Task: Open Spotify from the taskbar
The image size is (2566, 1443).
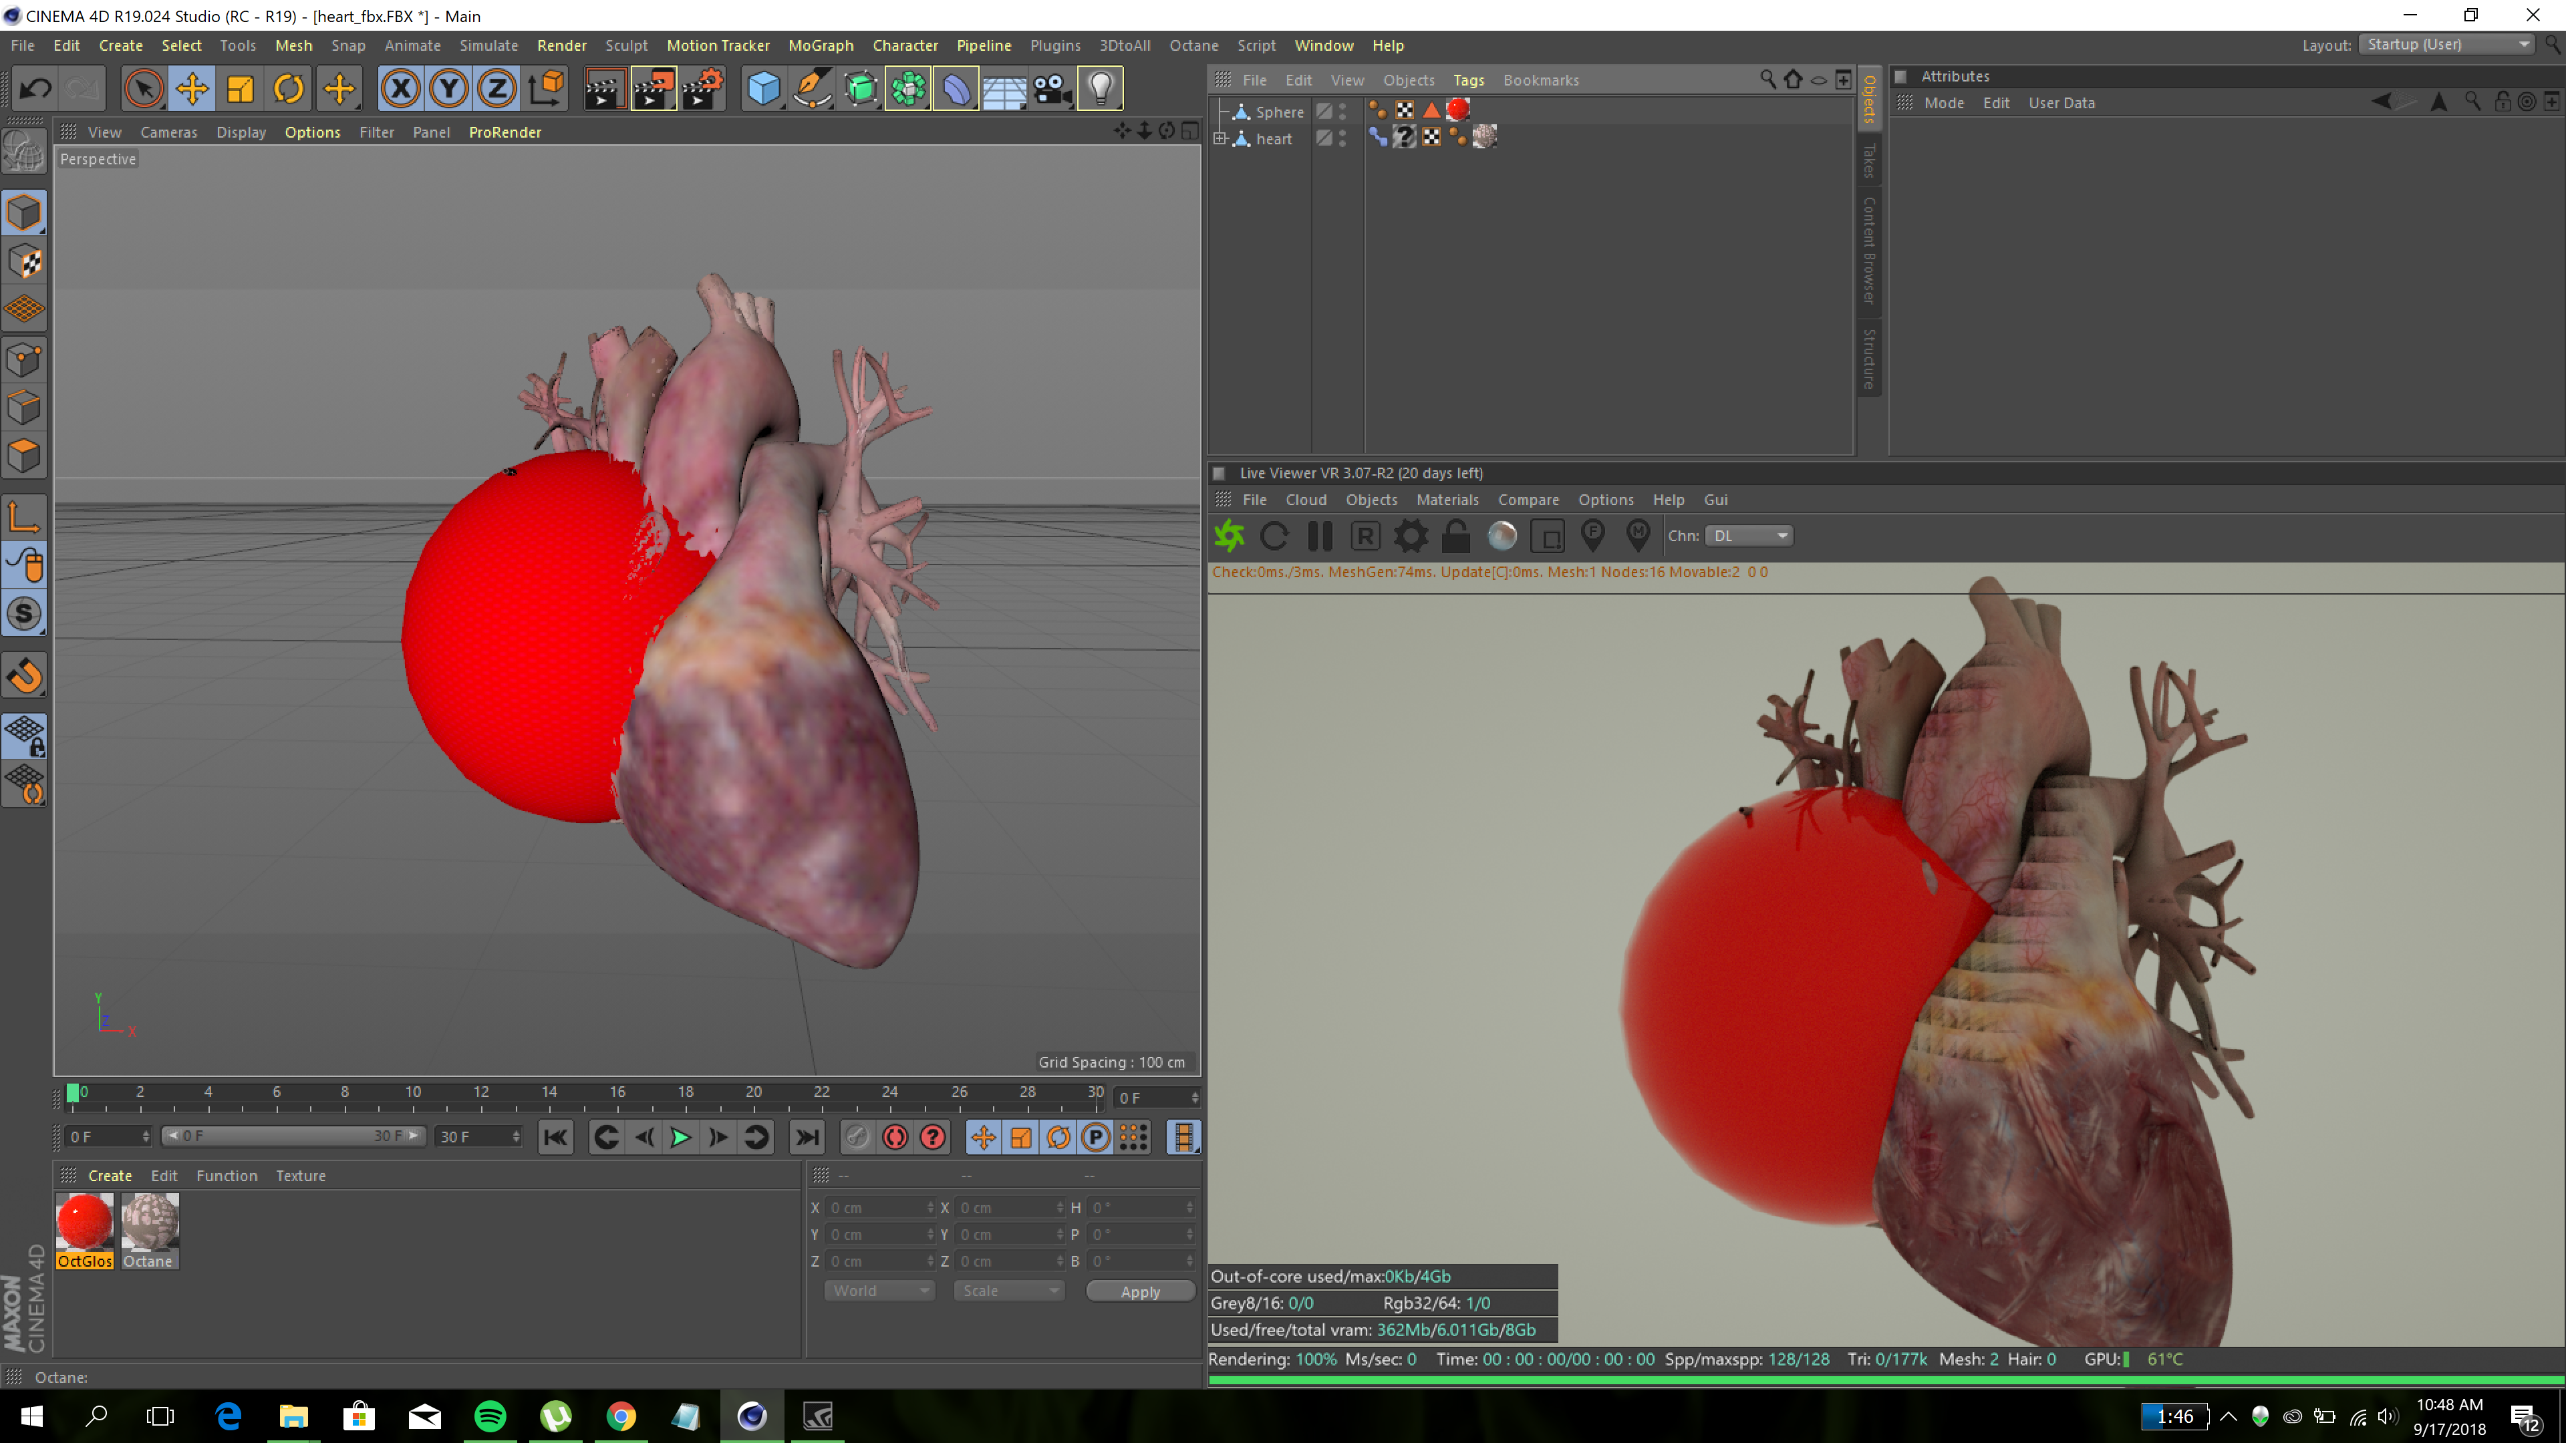Action: [x=490, y=1416]
